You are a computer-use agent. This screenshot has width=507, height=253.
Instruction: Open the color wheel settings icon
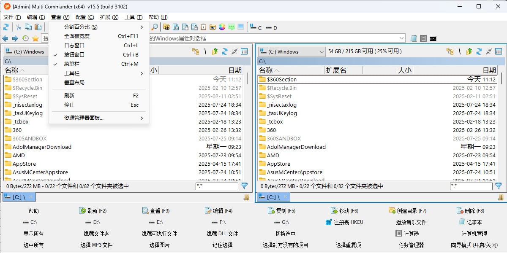click(x=221, y=27)
